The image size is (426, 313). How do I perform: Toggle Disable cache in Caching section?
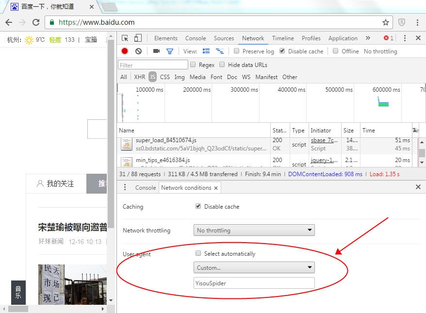click(198, 206)
